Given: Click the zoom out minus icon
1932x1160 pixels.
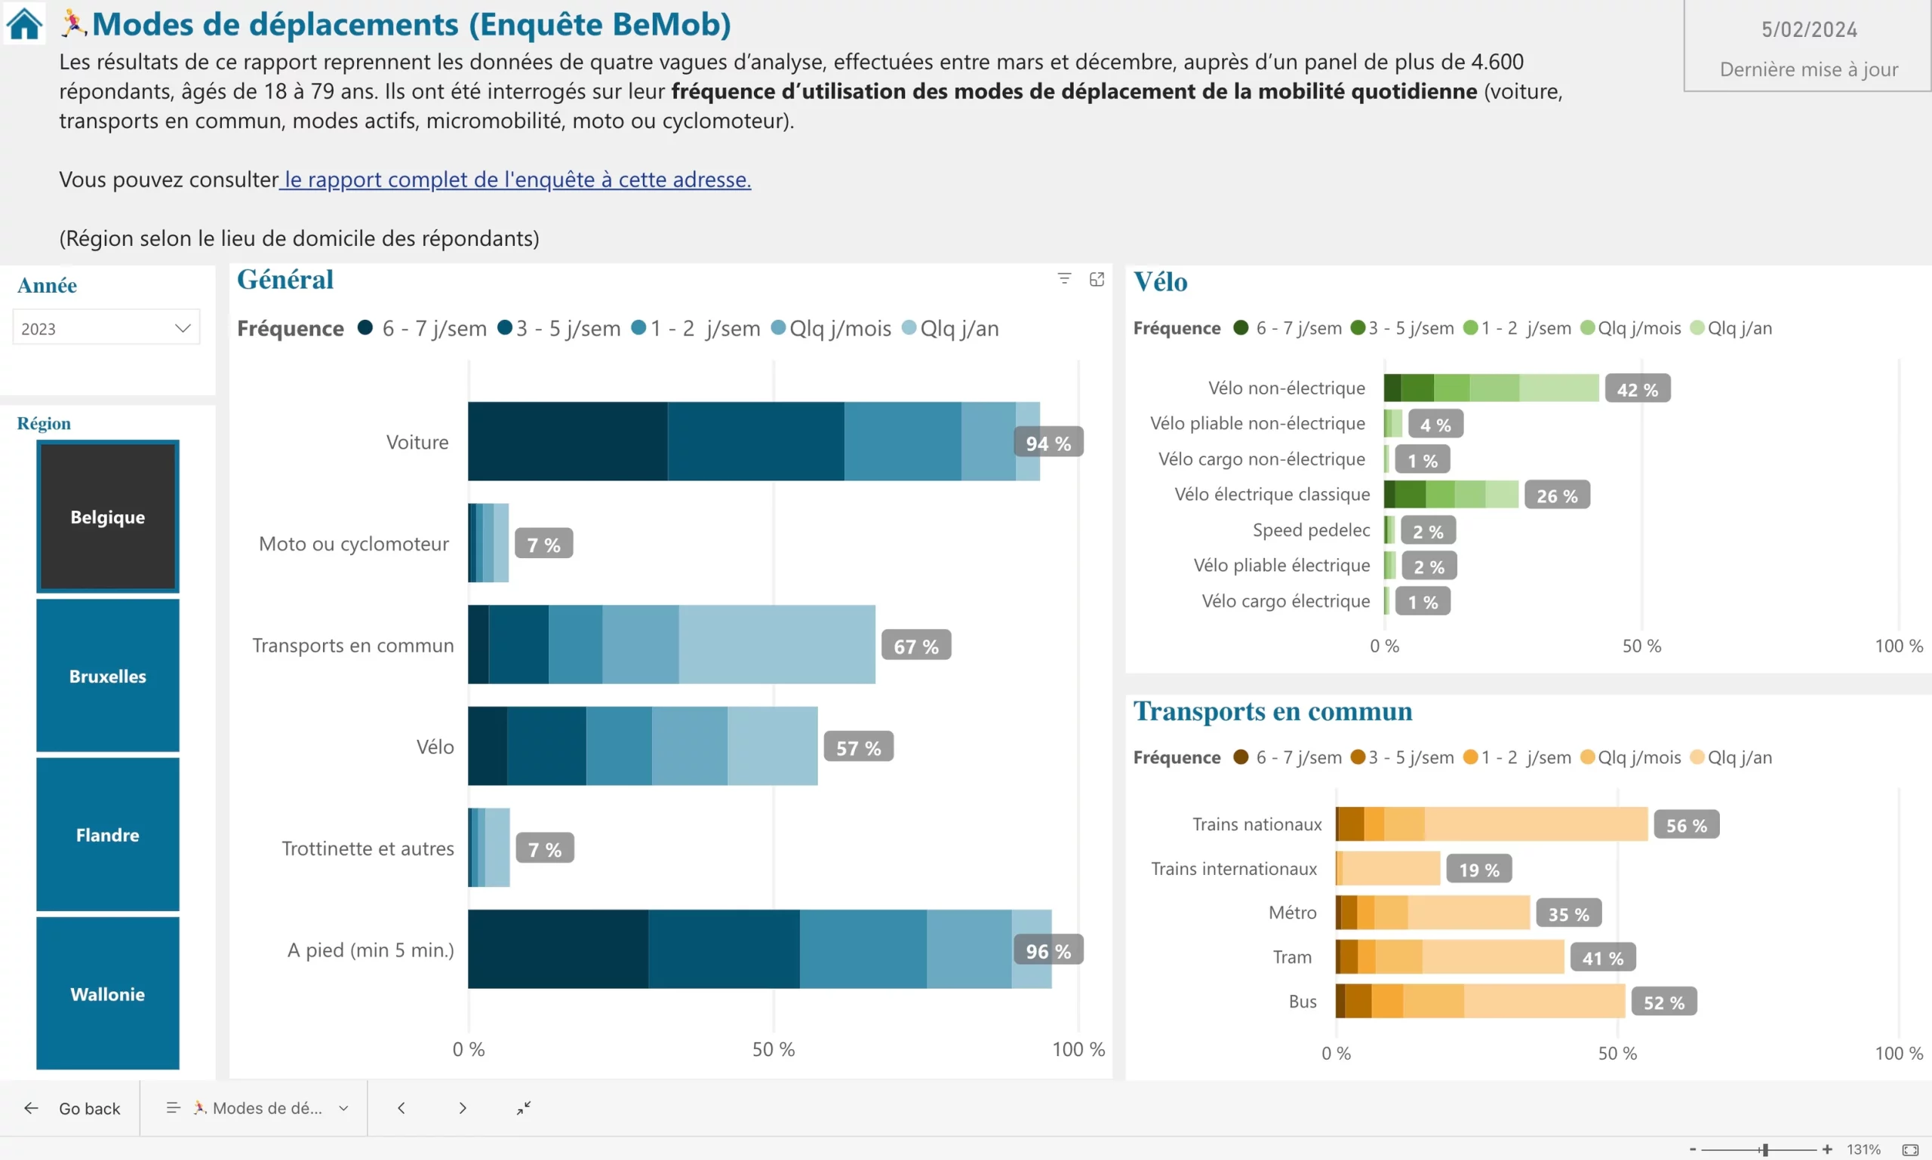Looking at the screenshot, I should click(1693, 1149).
